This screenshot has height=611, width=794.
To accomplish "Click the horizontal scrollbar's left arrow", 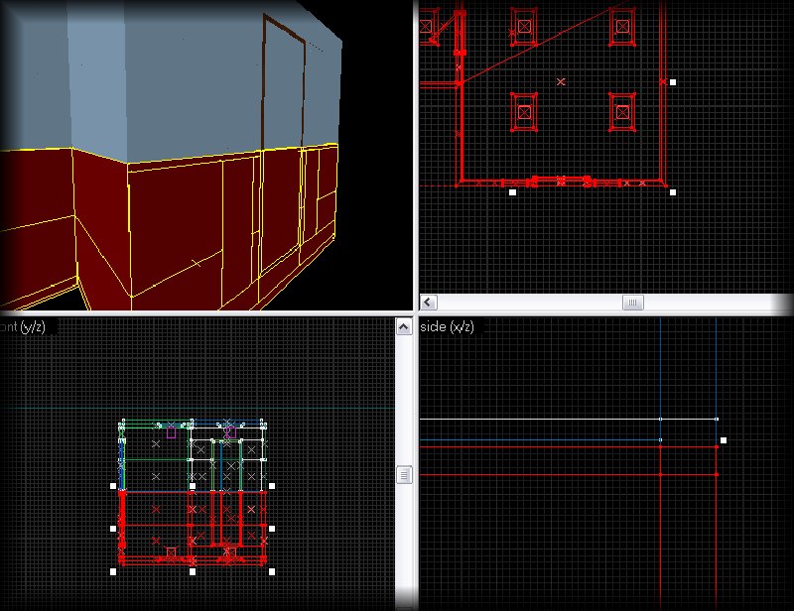I will click(x=429, y=302).
